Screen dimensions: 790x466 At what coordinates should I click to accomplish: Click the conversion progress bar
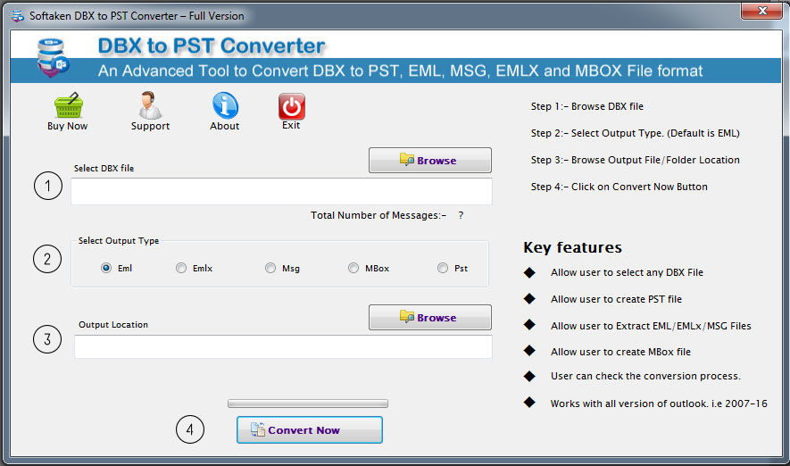(x=308, y=404)
